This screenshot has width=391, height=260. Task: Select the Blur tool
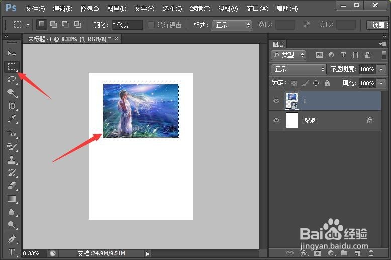12,212
